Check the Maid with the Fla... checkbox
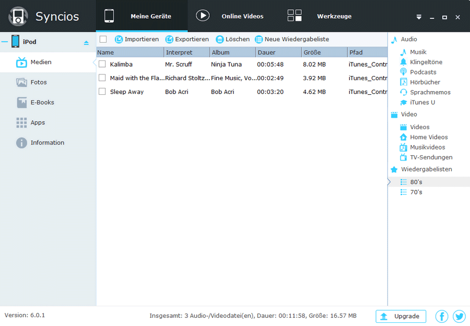The image size is (470, 326). click(102, 78)
